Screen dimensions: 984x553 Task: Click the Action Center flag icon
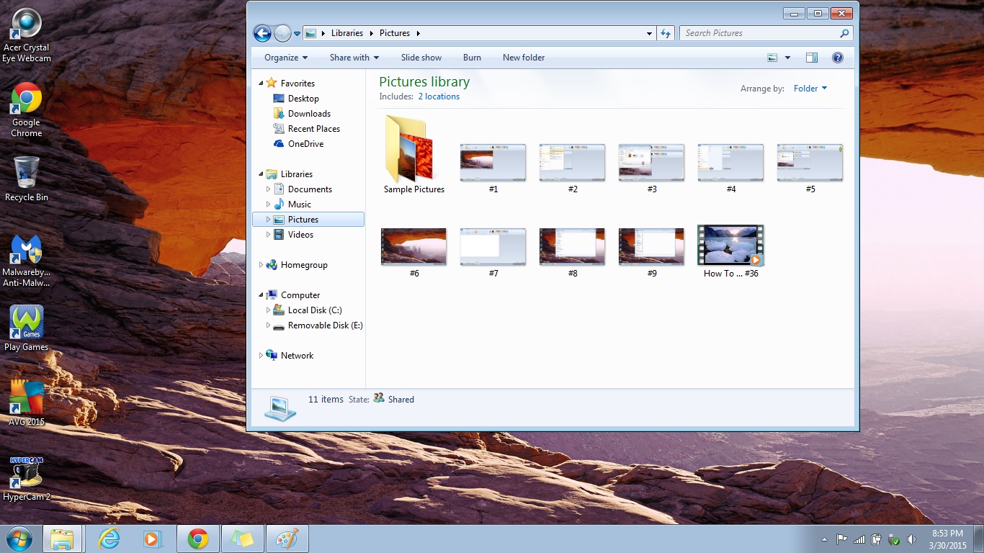point(841,539)
